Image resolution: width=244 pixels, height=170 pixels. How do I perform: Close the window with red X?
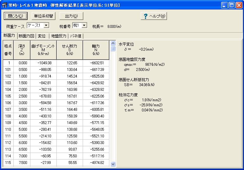click(239, 5)
